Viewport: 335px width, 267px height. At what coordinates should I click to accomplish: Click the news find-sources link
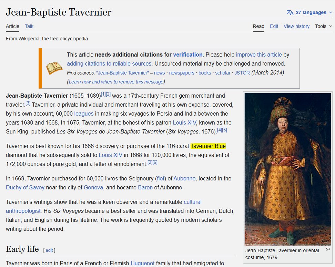(x=159, y=73)
